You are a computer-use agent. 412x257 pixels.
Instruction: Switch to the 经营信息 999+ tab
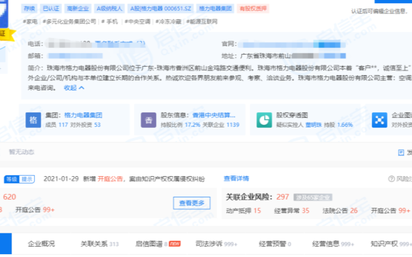coord(333,244)
